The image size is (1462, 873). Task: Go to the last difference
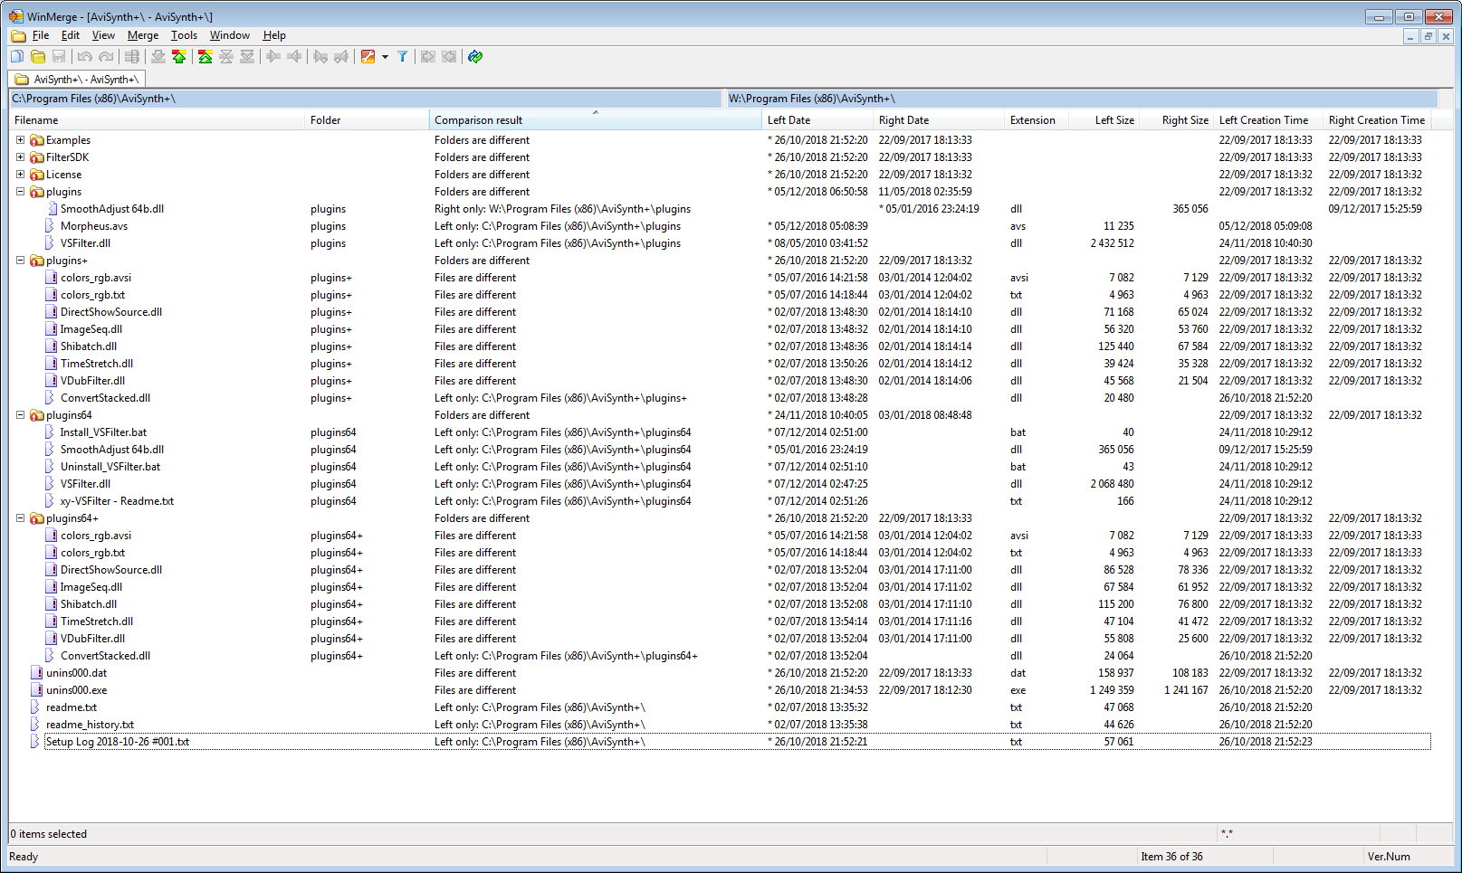247,57
